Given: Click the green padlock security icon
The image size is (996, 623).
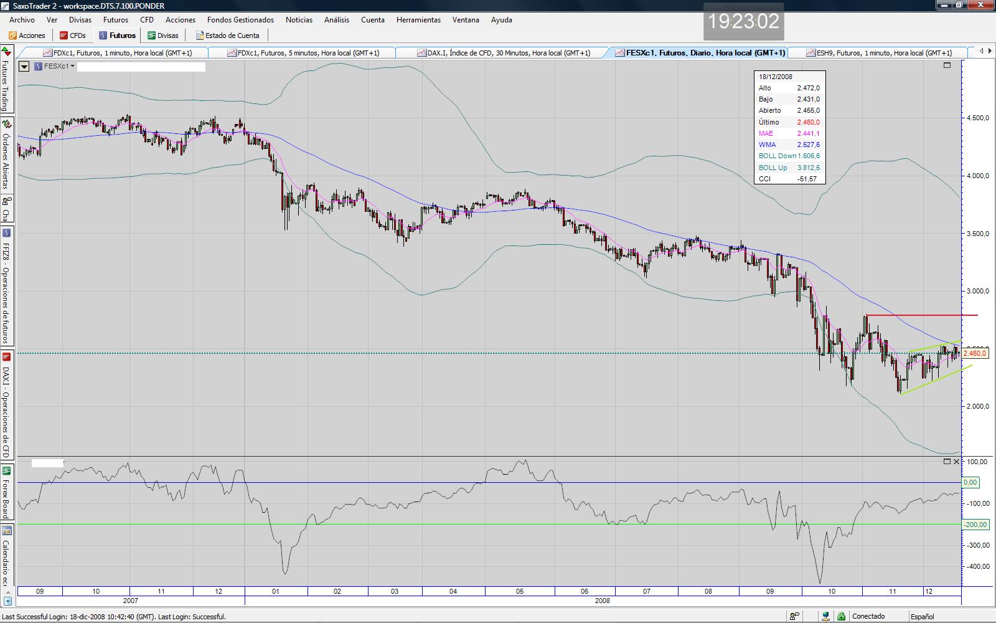Looking at the screenshot, I should pyautogui.click(x=841, y=616).
